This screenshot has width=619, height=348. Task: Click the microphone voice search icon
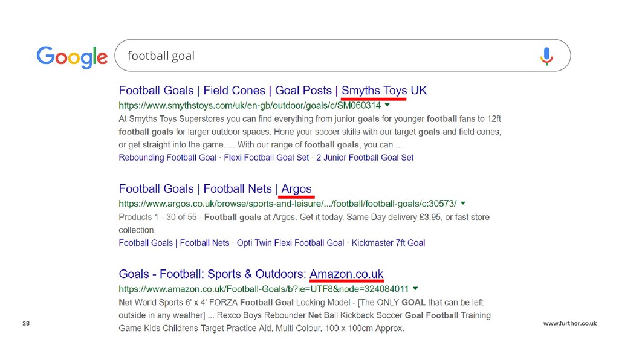click(x=546, y=56)
